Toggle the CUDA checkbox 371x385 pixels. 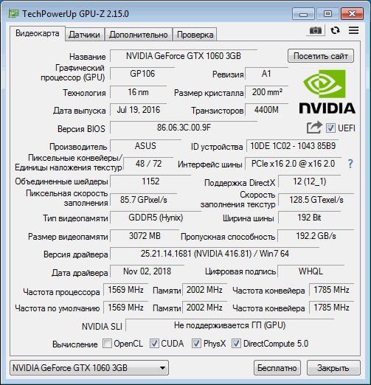coord(154,343)
